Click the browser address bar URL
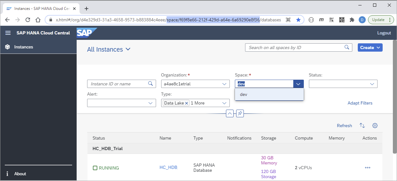Viewport: 397px width, 181px height. pos(168,20)
